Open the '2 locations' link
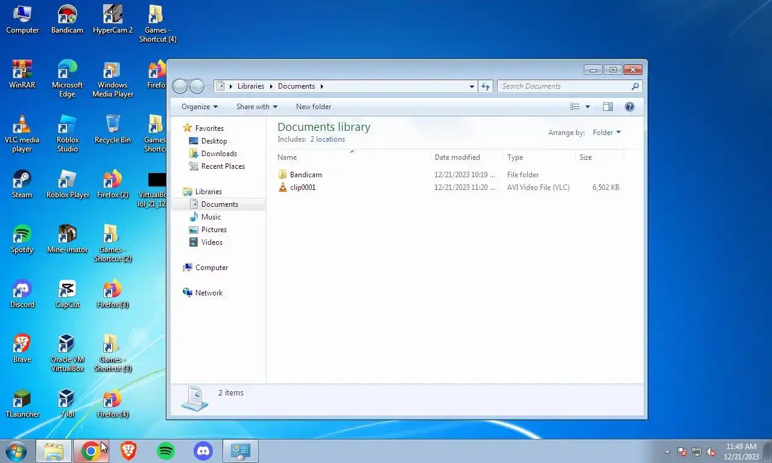772x463 pixels. click(327, 139)
